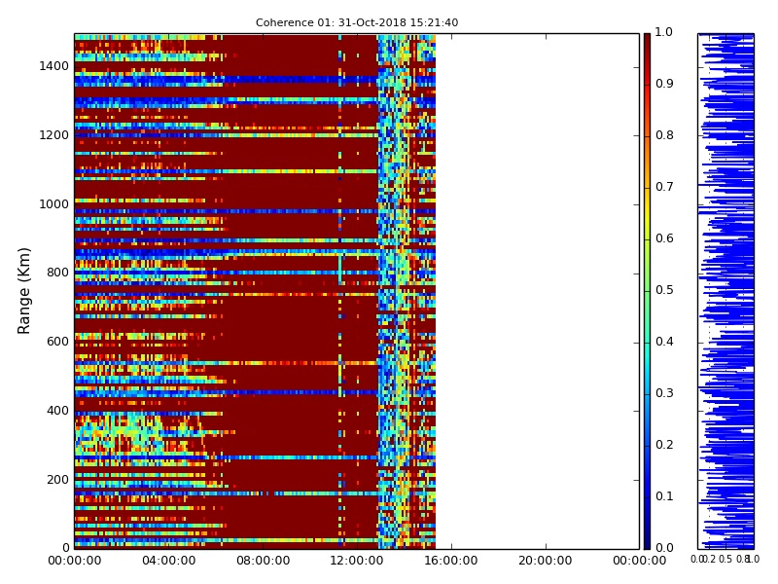Click the dark red top of the colorbar
The image size is (778, 584).
pos(647,42)
